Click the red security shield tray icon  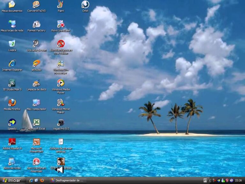coord(227,180)
